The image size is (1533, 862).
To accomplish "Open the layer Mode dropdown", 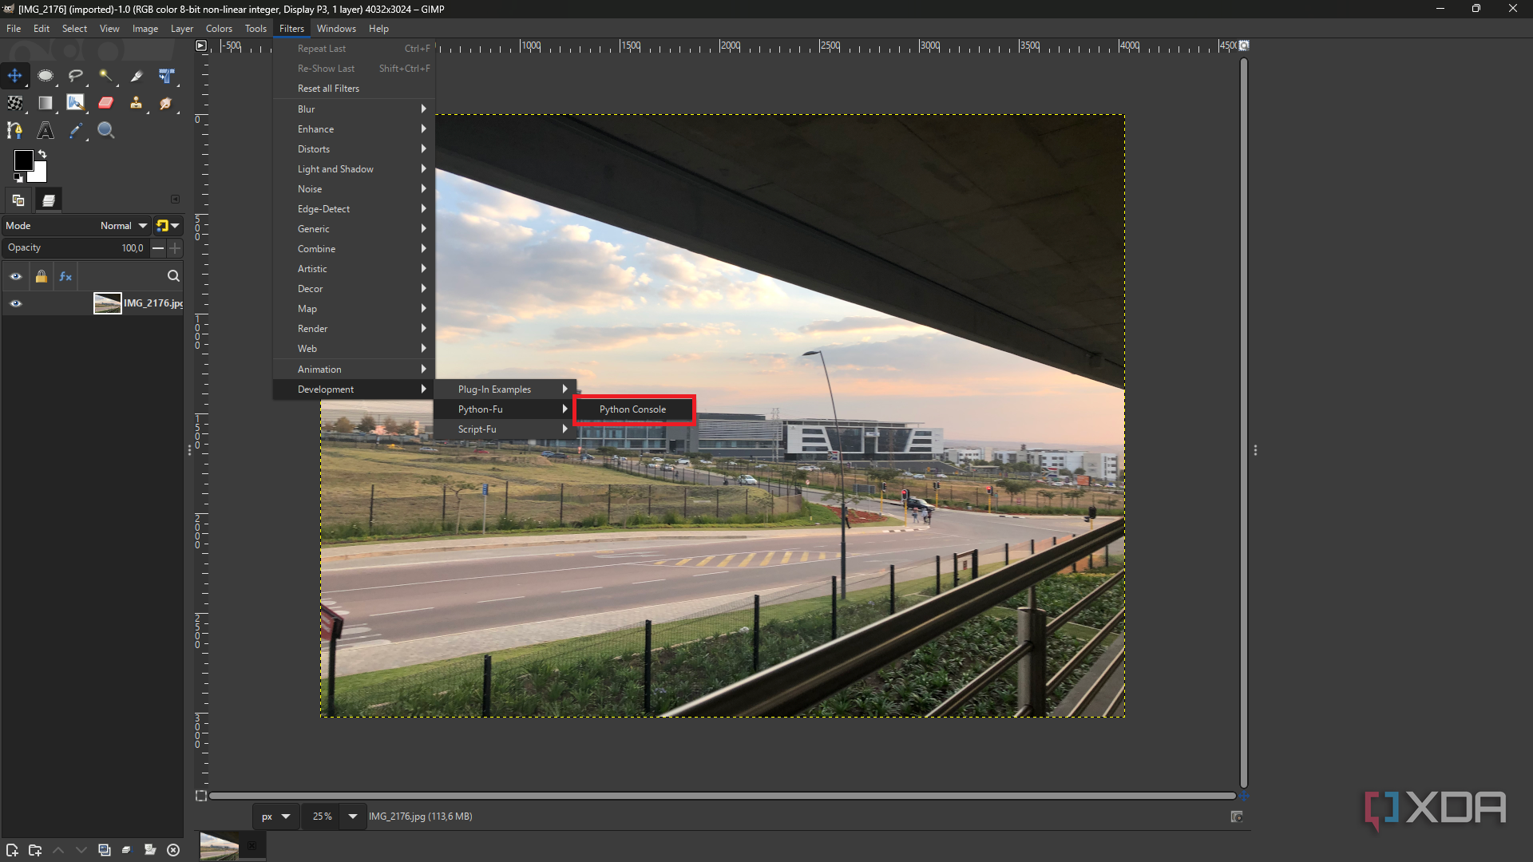I will pyautogui.click(x=77, y=226).
